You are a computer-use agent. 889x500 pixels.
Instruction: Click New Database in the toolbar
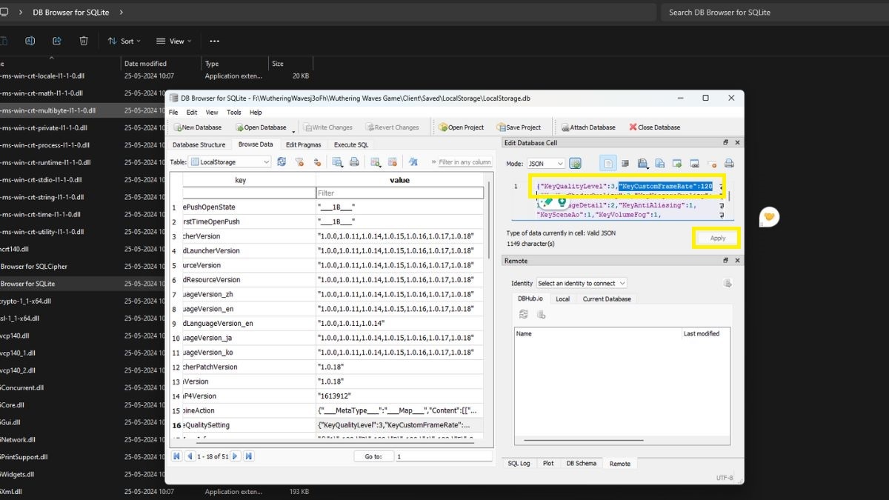click(x=196, y=127)
